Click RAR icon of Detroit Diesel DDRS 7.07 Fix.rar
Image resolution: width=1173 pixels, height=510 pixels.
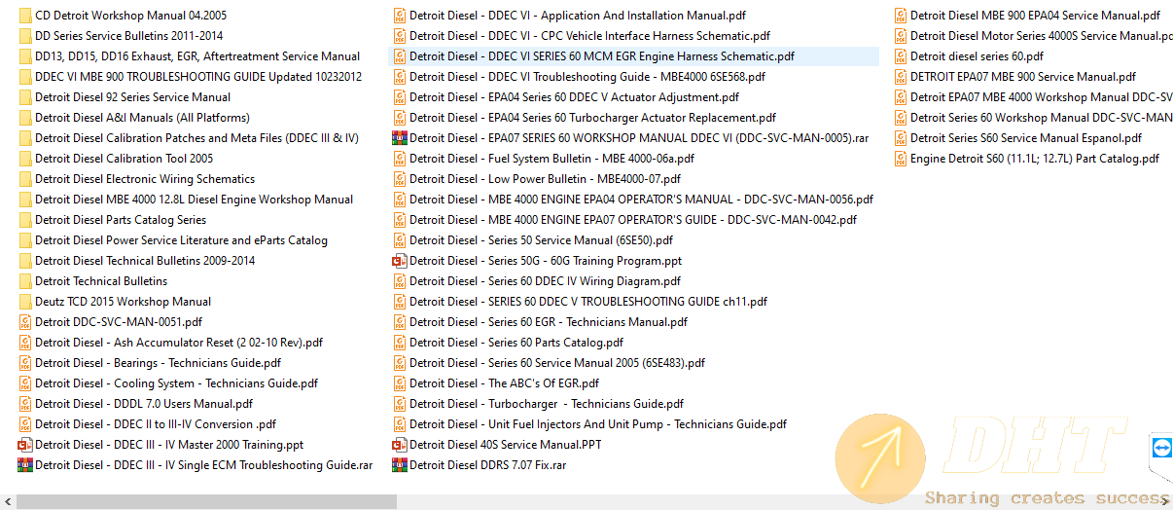pyautogui.click(x=400, y=465)
